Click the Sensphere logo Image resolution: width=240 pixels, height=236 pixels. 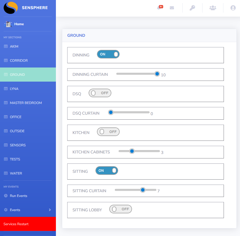11,8
